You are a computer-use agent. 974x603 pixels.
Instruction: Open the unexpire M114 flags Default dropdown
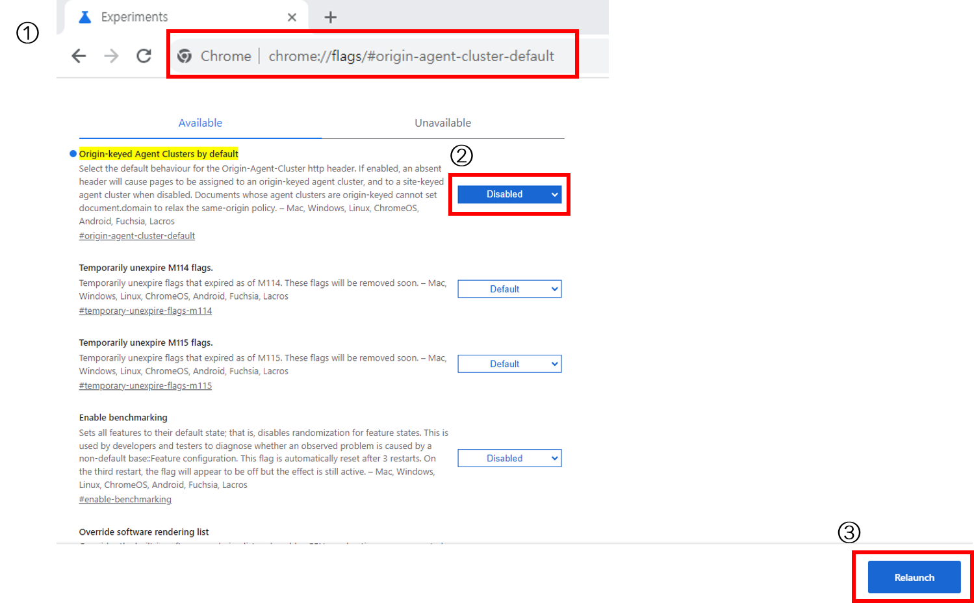(509, 289)
